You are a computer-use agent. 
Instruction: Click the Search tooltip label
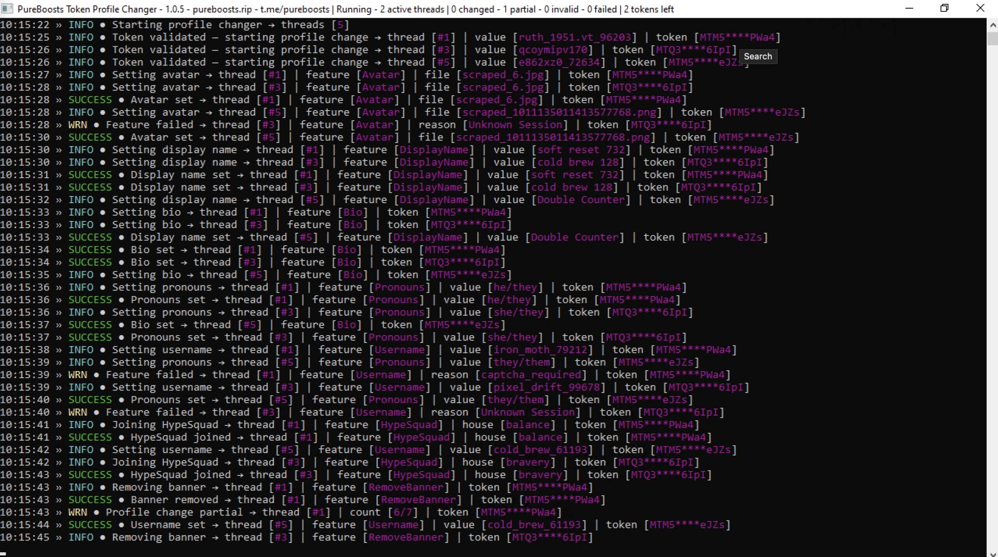pyautogui.click(x=758, y=56)
